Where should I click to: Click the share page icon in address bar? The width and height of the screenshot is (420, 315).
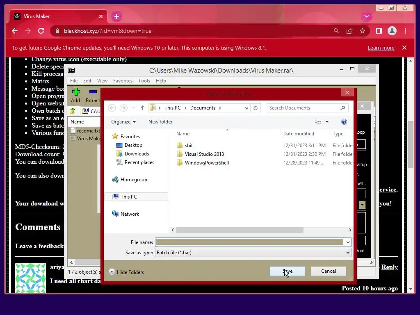click(x=349, y=31)
